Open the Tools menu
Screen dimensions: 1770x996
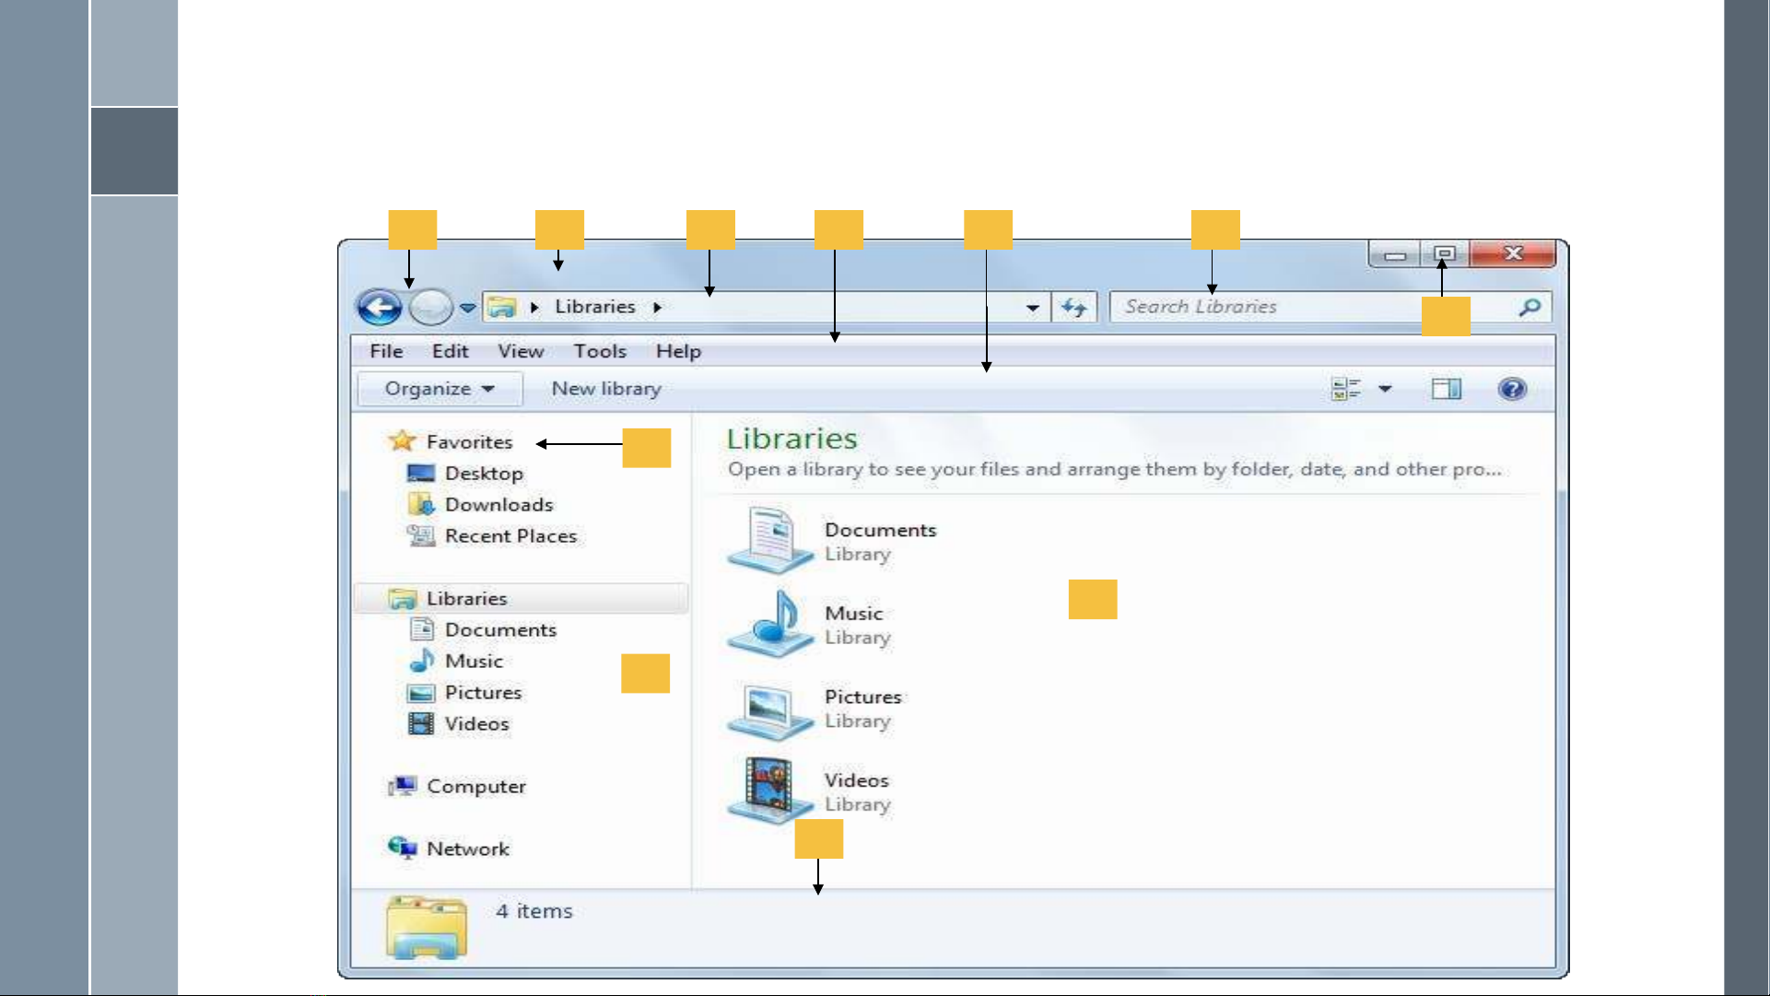point(600,351)
